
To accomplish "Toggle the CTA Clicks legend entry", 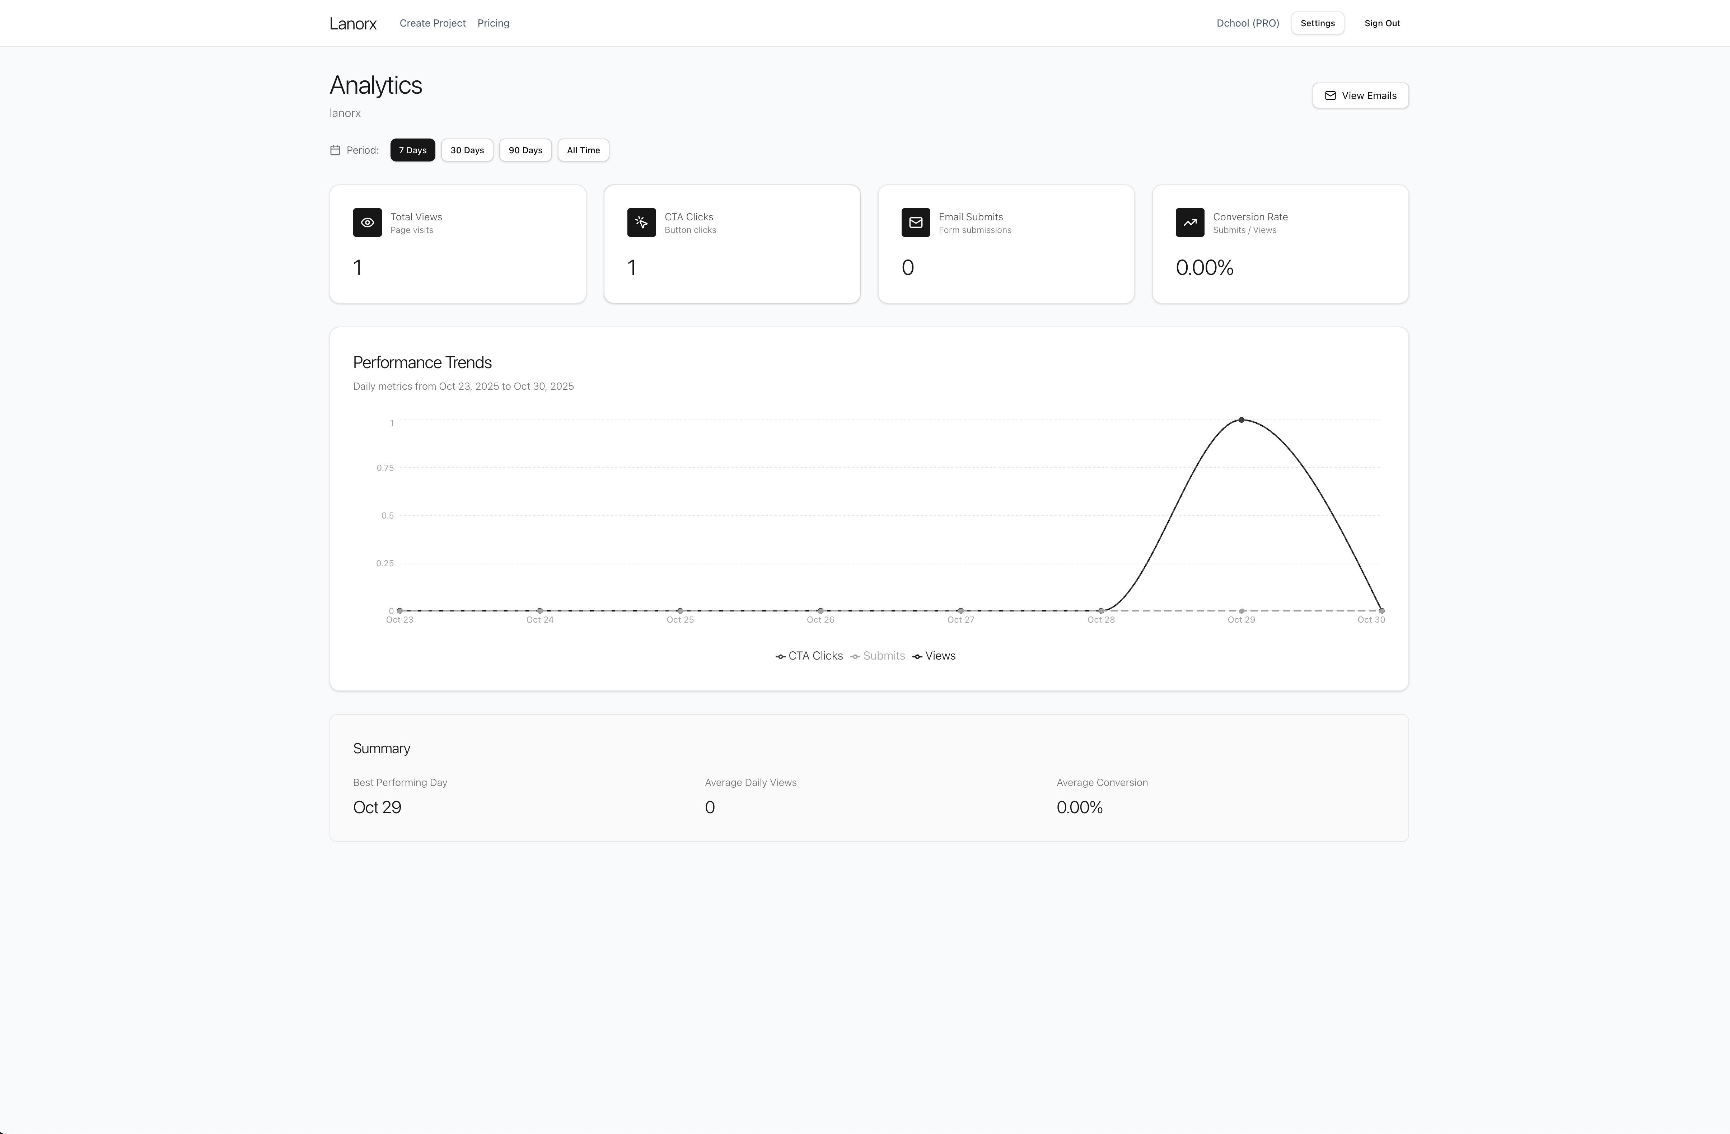I will point(808,656).
